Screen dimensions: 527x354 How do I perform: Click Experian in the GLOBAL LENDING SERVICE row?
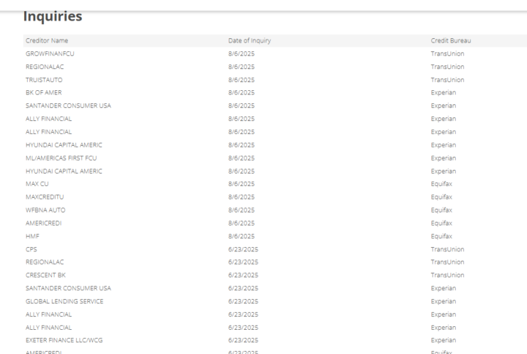tap(444, 301)
